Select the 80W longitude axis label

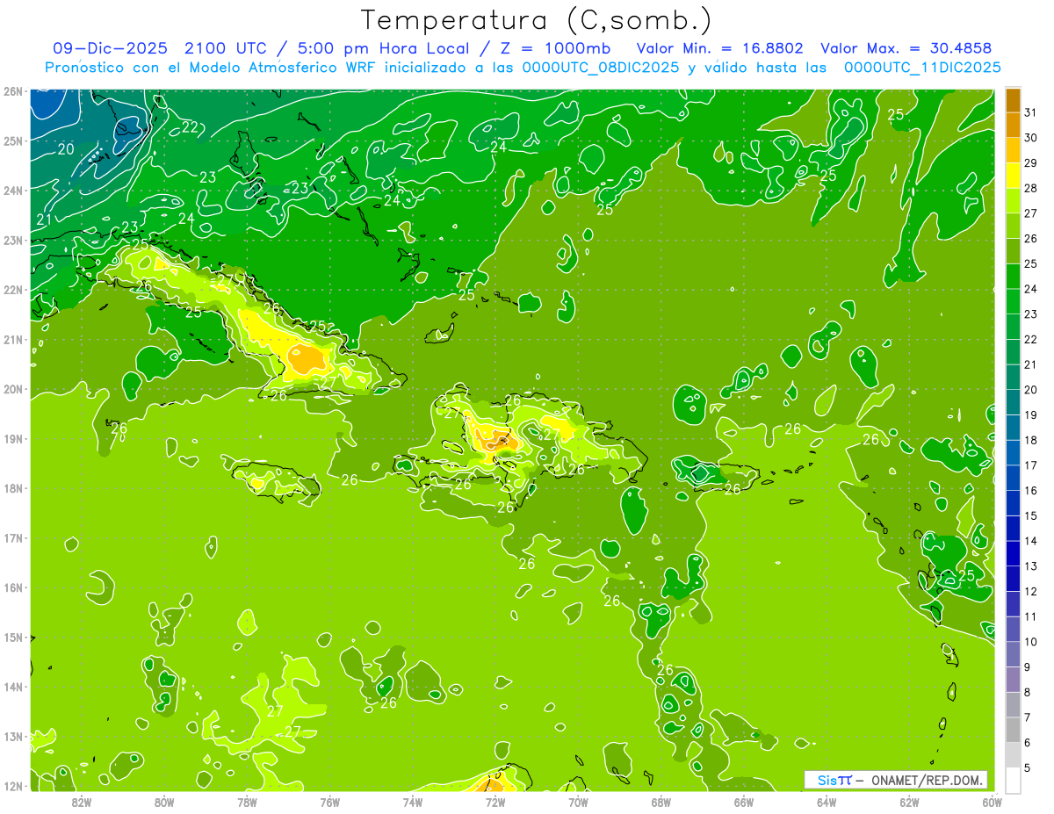pos(163,802)
